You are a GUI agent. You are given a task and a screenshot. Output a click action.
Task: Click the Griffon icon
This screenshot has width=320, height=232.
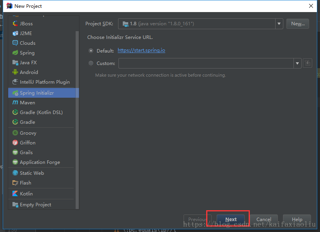pos(15,143)
